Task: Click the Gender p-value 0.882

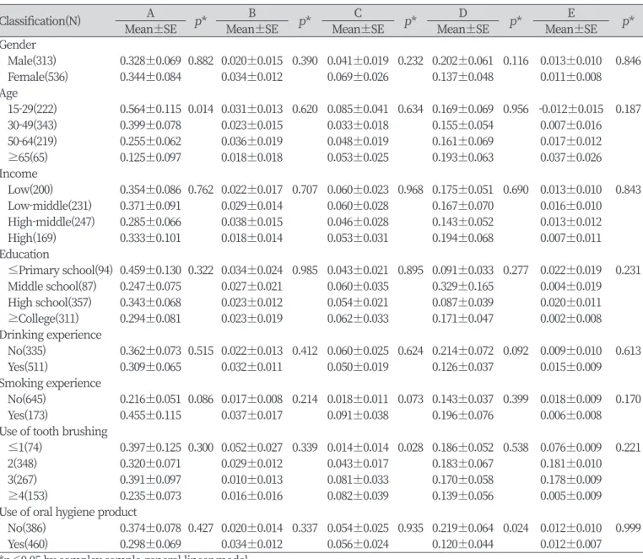Action: coord(201,61)
